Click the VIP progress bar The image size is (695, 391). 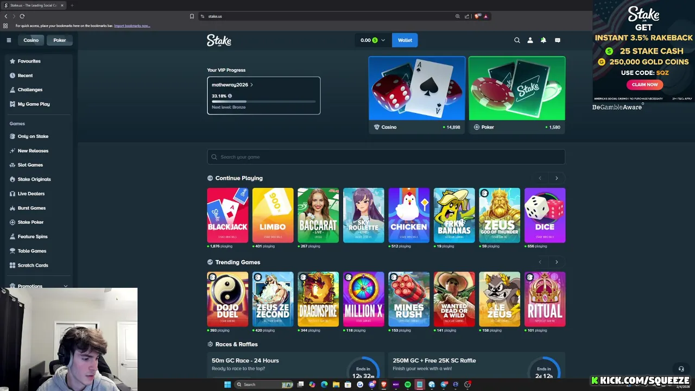click(263, 102)
